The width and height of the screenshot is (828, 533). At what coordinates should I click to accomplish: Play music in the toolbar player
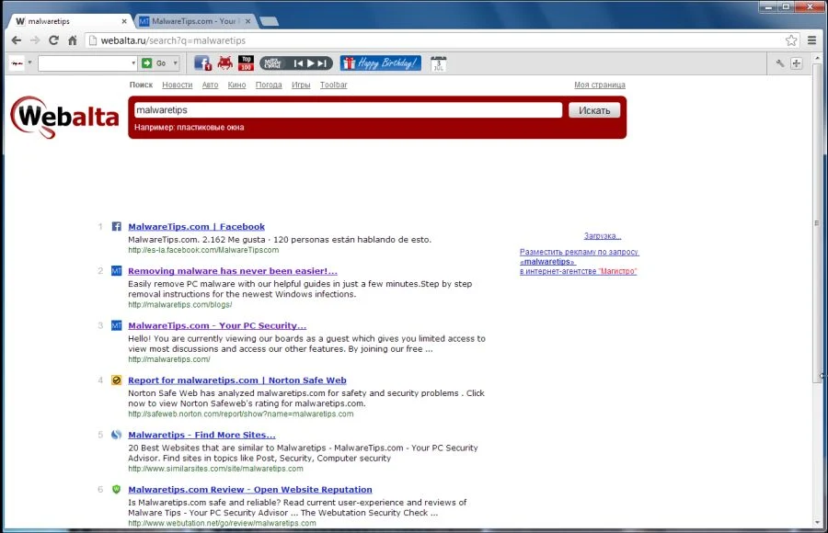coord(311,63)
